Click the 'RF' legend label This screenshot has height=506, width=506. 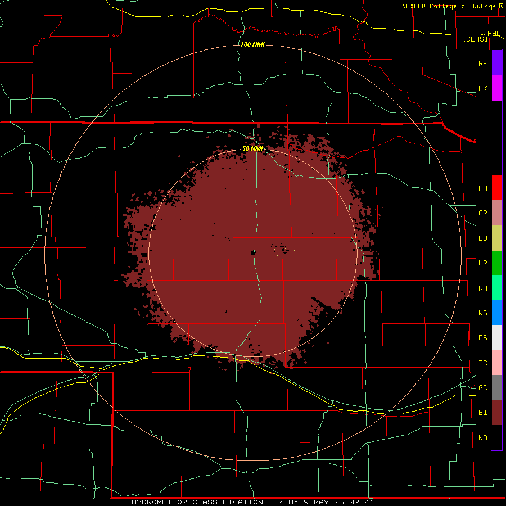[x=482, y=63]
